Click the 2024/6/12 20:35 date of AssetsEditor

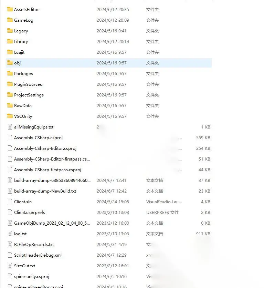point(113,10)
